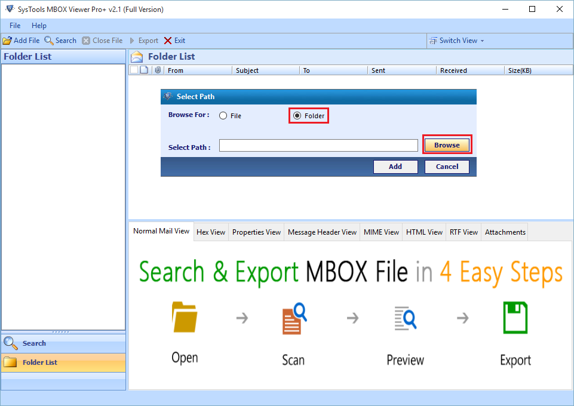
Task: Sort by the Received column header
Action: point(471,70)
